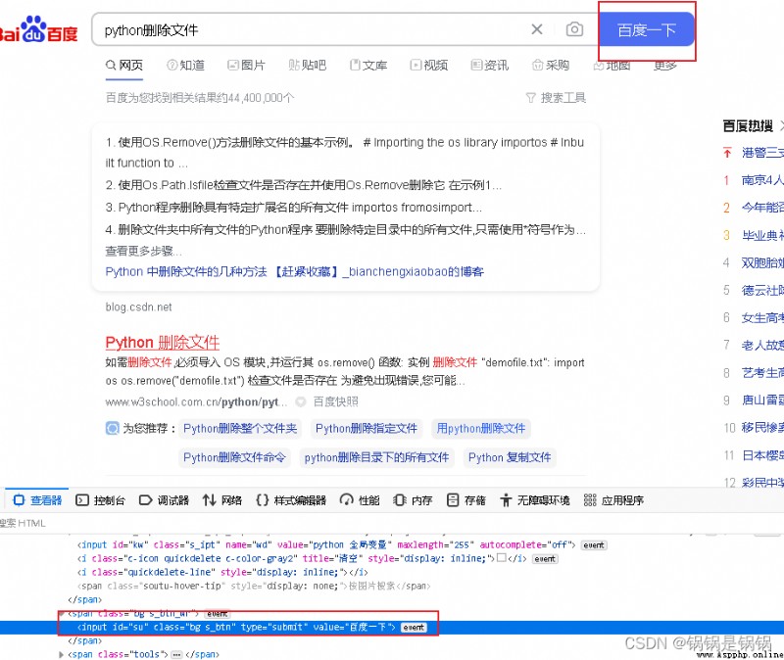784x660 pixels.
Task: Open hot search item starting with 今年能
Action: coord(763,208)
